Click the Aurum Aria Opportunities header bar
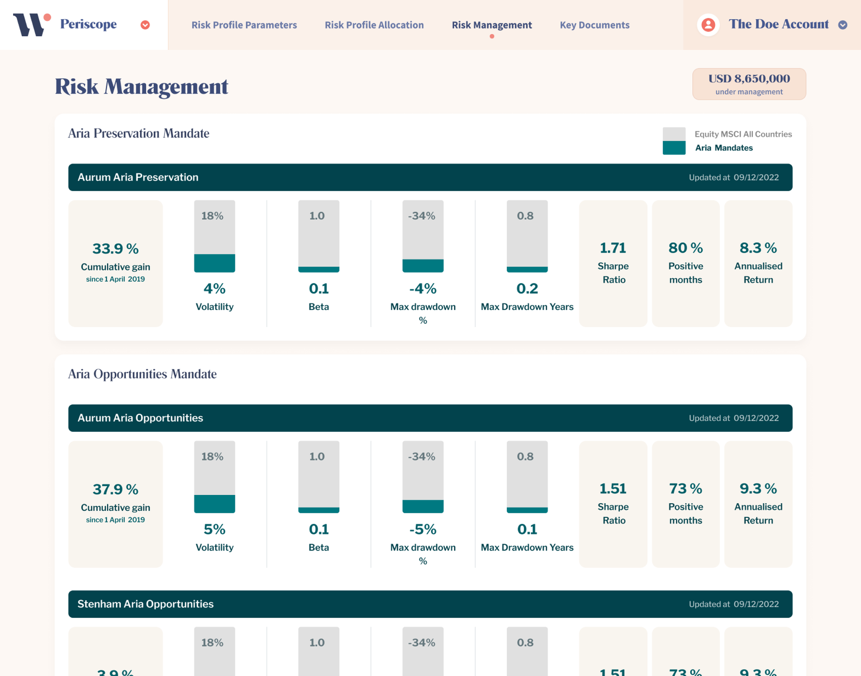This screenshot has width=861, height=676. [430, 418]
